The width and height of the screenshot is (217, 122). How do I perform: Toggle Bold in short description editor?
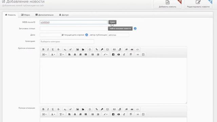43,49
